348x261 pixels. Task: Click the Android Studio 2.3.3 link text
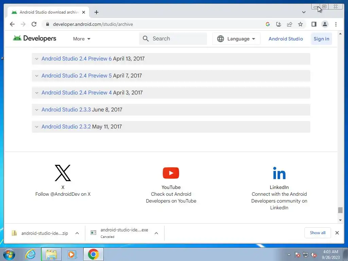66,110
